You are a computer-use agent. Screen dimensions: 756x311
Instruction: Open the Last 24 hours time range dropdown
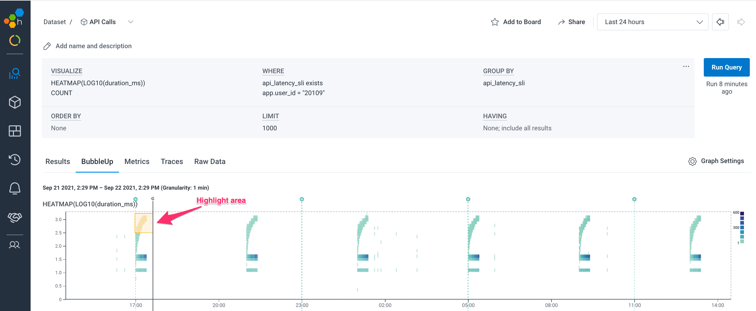[x=652, y=22]
